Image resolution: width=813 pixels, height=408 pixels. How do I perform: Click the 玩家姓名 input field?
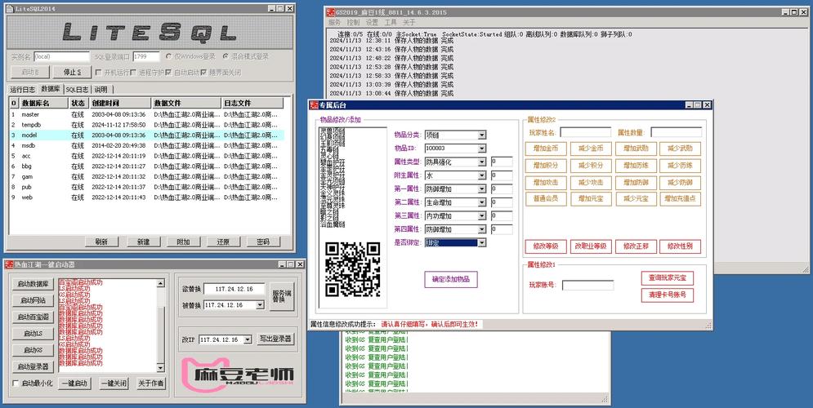[x=586, y=132]
